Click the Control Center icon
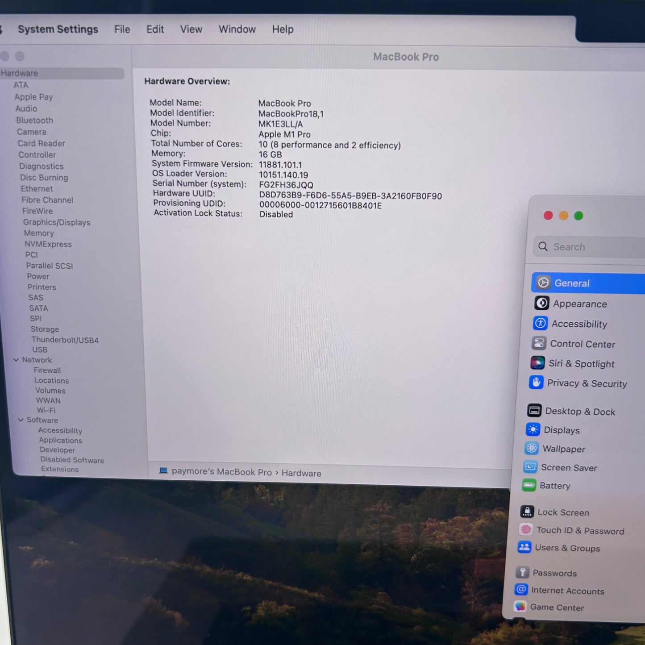645x645 pixels. pos(539,343)
